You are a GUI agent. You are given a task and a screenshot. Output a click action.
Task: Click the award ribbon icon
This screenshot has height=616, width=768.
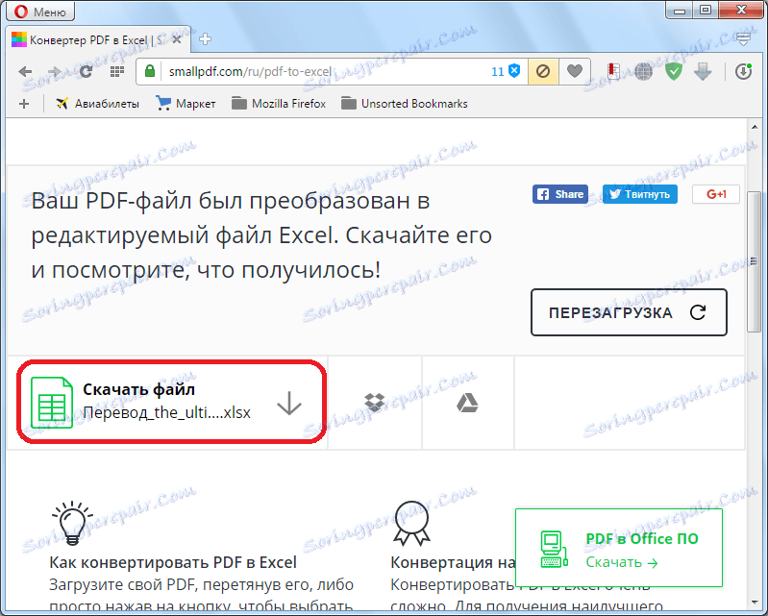[412, 524]
